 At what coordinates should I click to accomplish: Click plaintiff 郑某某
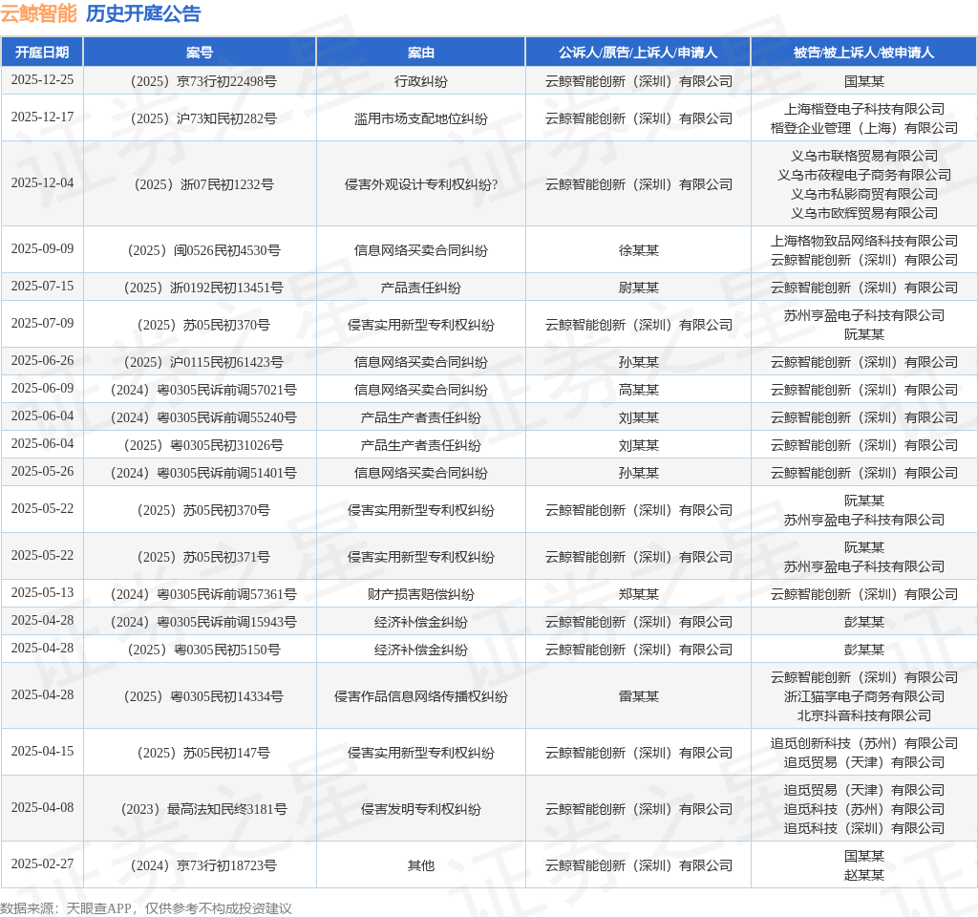638,594
